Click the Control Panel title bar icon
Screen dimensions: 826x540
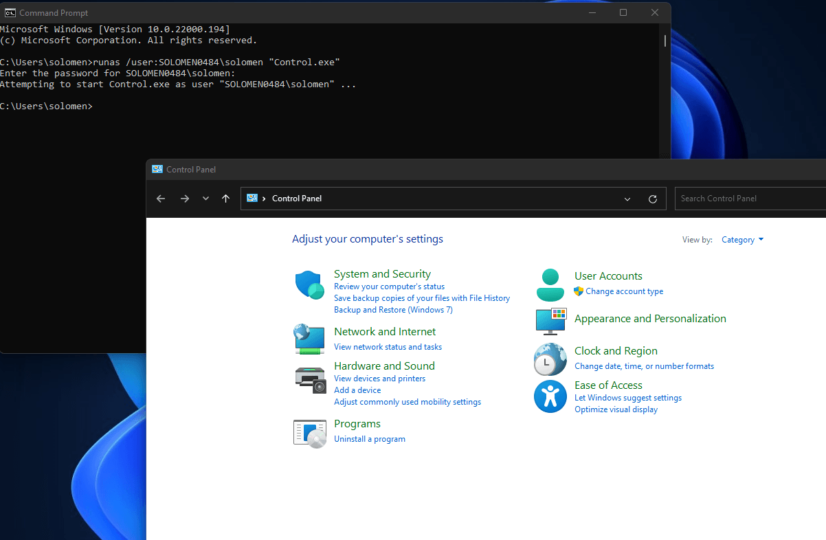pyautogui.click(x=157, y=169)
